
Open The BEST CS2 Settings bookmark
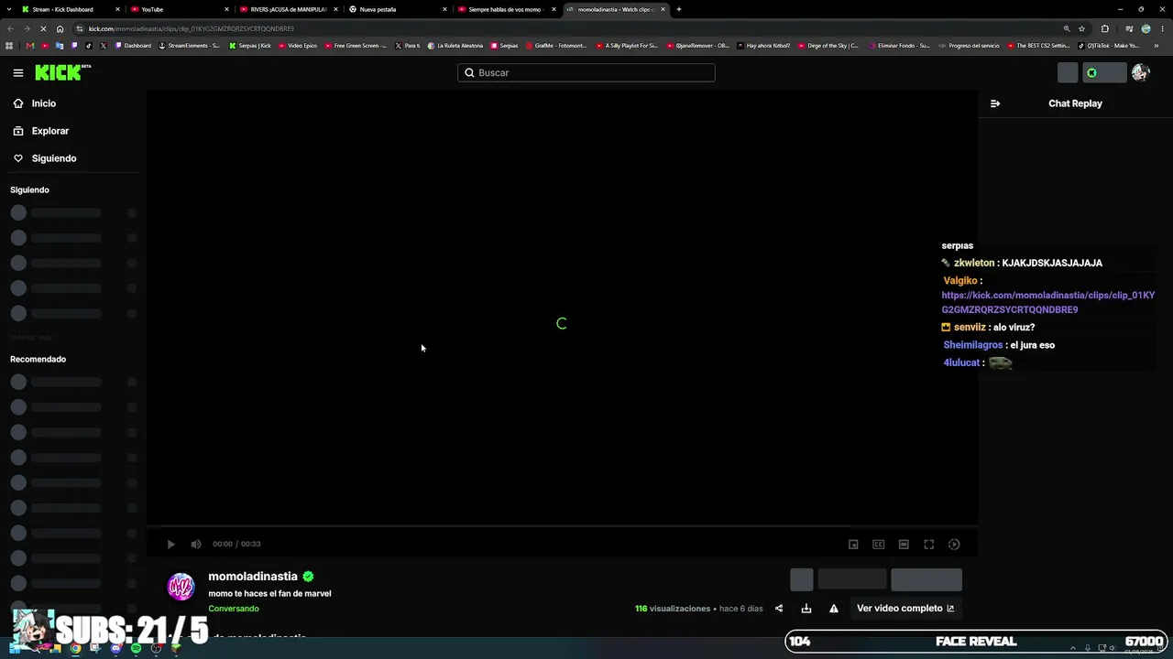coord(1038,46)
